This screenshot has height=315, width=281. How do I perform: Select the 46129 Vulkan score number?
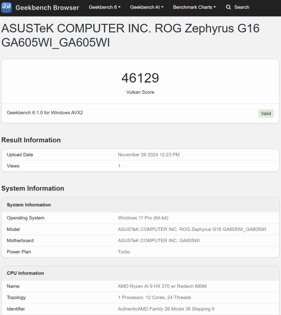point(140,78)
